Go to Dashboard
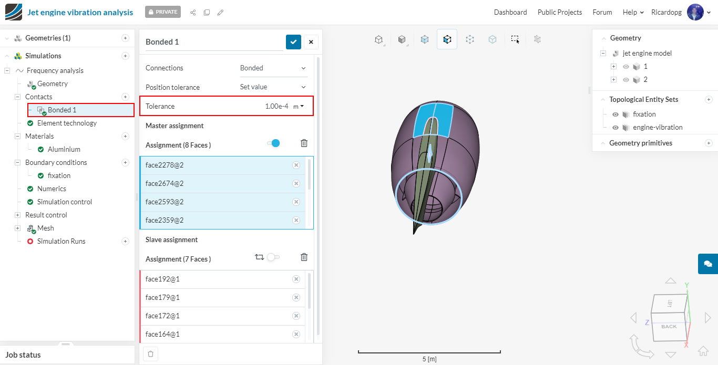 pyautogui.click(x=510, y=12)
